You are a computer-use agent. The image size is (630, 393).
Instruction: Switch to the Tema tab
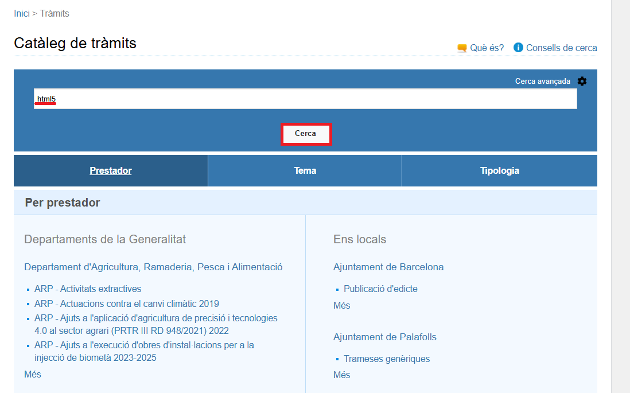pyautogui.click(x=305, y=170)
